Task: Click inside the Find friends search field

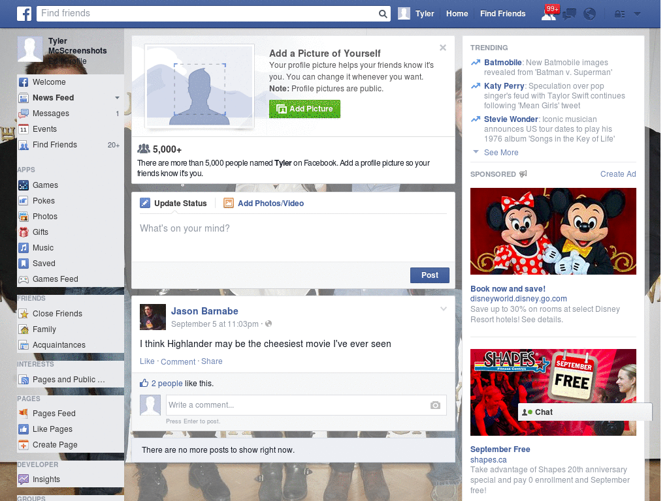Action: pos(208,14)
